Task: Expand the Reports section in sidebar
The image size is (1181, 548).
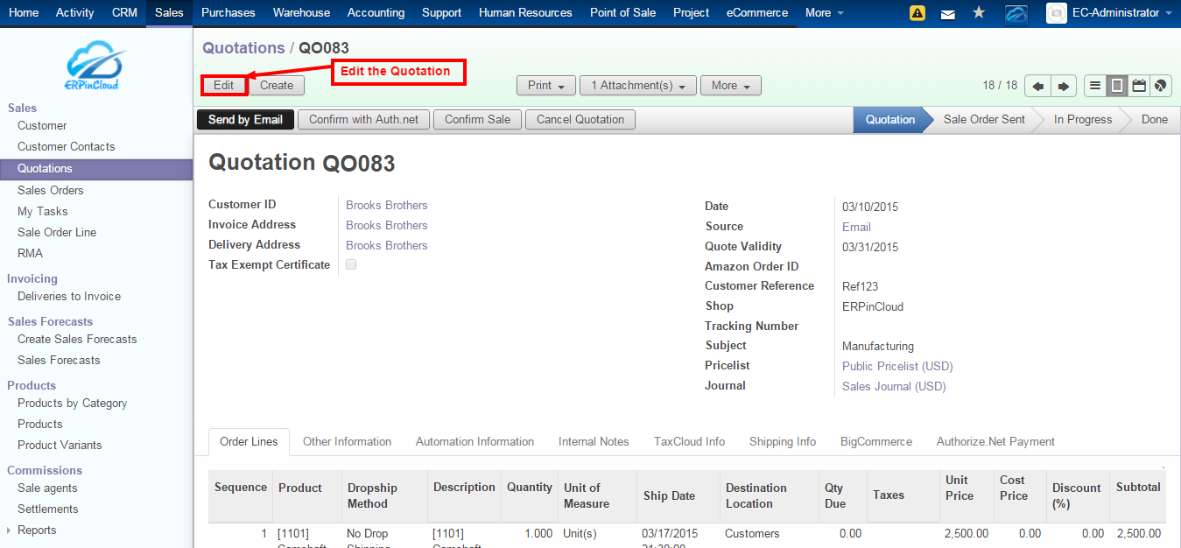Action: click(x=37, y=530)
